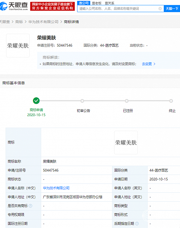Click the 商标解读 heading
180x228 pixels.
pyautogui.click(x=51, y=57)
